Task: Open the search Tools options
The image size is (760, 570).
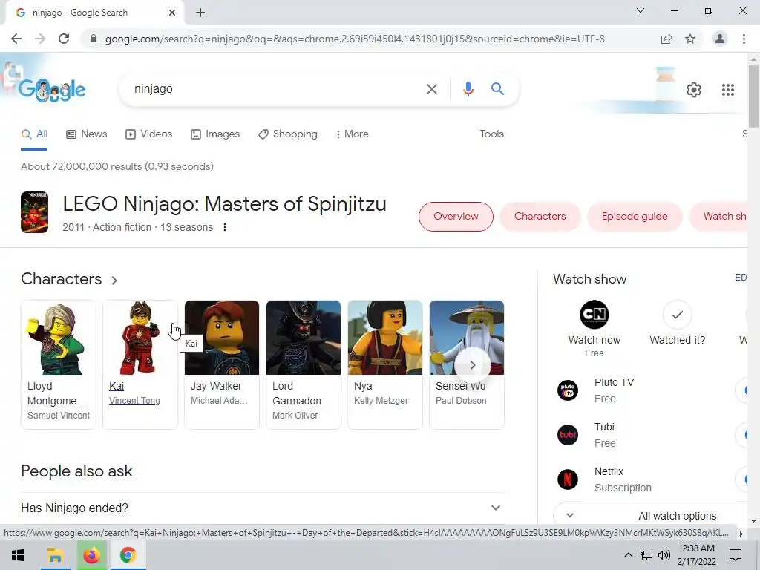Action: click(x=491, y=134)
